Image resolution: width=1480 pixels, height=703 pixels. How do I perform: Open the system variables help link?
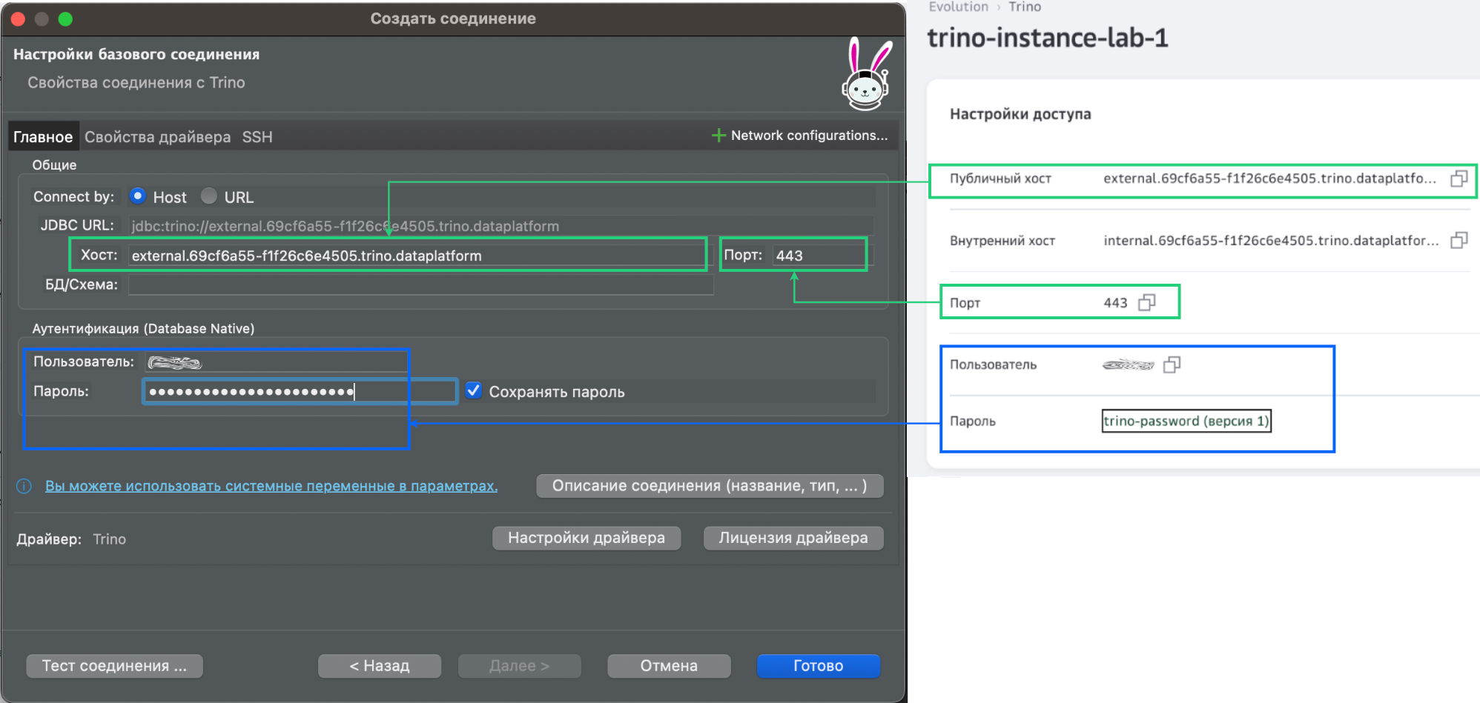(271, 486)
